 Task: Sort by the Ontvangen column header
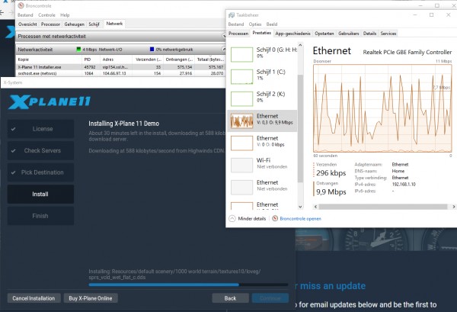click(179, 60)
